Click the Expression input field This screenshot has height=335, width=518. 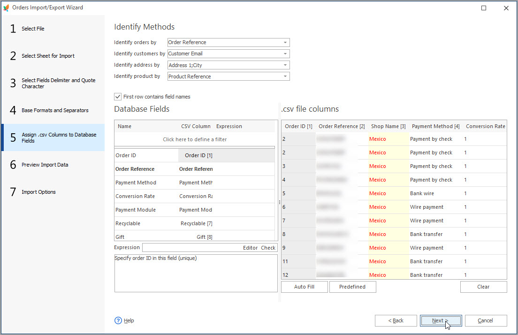tap(191, 247)
